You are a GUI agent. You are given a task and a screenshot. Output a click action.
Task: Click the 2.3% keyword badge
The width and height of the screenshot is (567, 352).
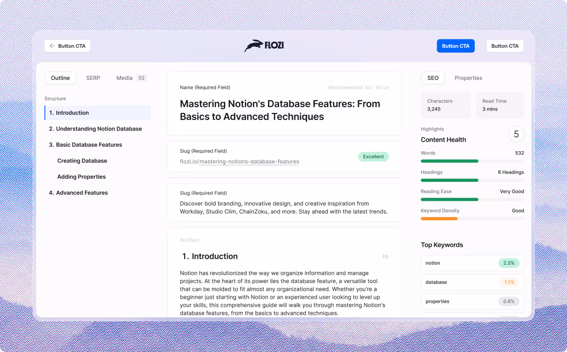click(x=509, y=263)
